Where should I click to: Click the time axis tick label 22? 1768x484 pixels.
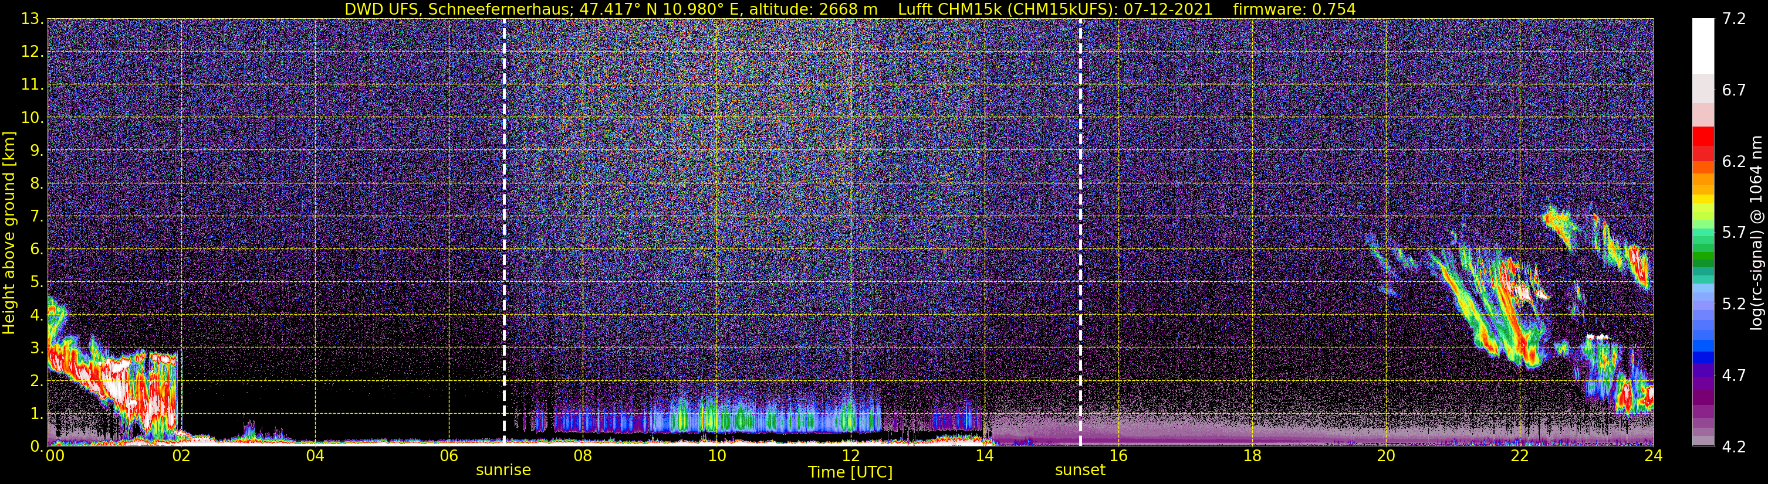(1520, 456)
